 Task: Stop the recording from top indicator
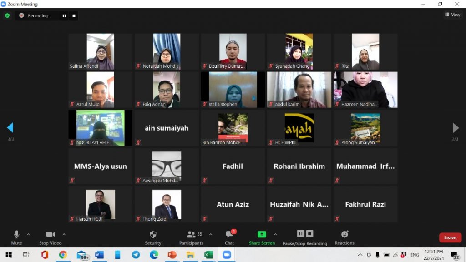click(74, 15)
